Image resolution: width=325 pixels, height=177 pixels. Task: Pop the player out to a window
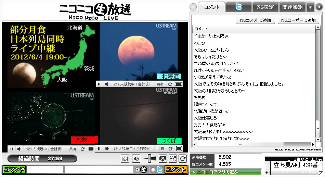coord(173,159)
